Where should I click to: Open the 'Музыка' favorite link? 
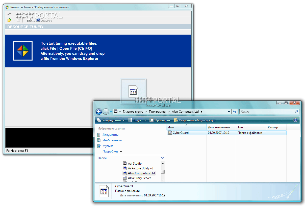coord(108,146)
